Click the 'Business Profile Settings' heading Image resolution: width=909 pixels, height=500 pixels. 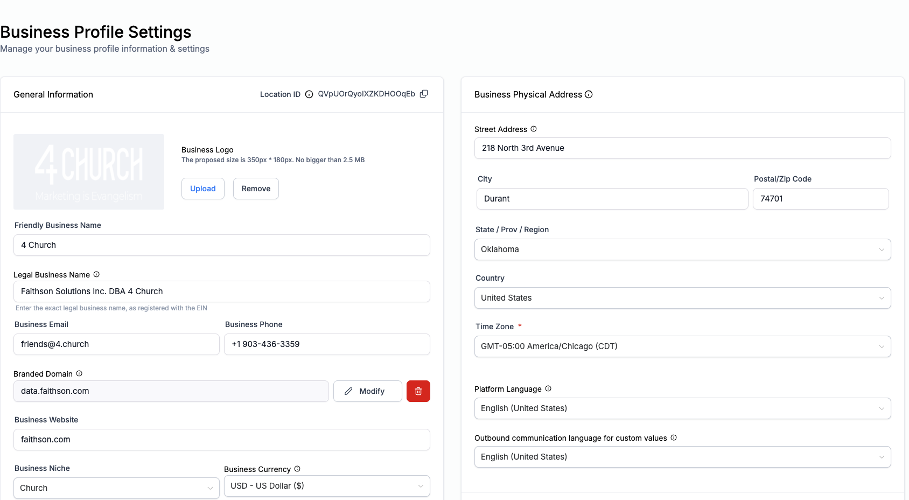pos(96,32)
